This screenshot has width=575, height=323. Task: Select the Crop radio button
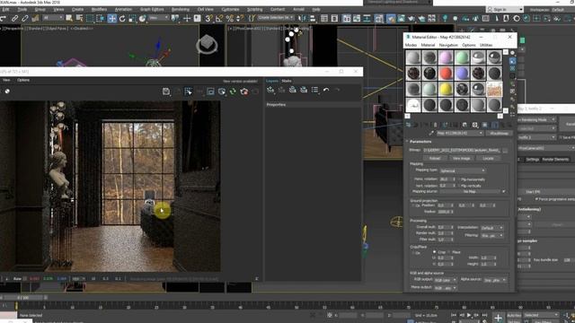tap(435, 252)
